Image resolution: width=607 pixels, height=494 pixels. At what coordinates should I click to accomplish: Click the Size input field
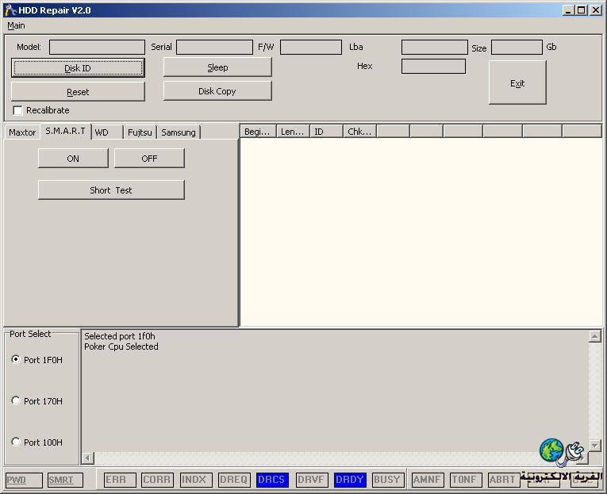pyautogui.click(x=517, y=48)
